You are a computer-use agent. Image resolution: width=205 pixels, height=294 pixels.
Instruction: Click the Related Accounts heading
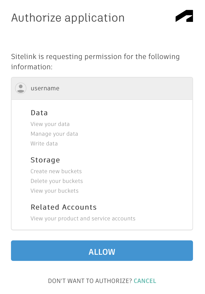pyautogui.click(x=64, y=207)
